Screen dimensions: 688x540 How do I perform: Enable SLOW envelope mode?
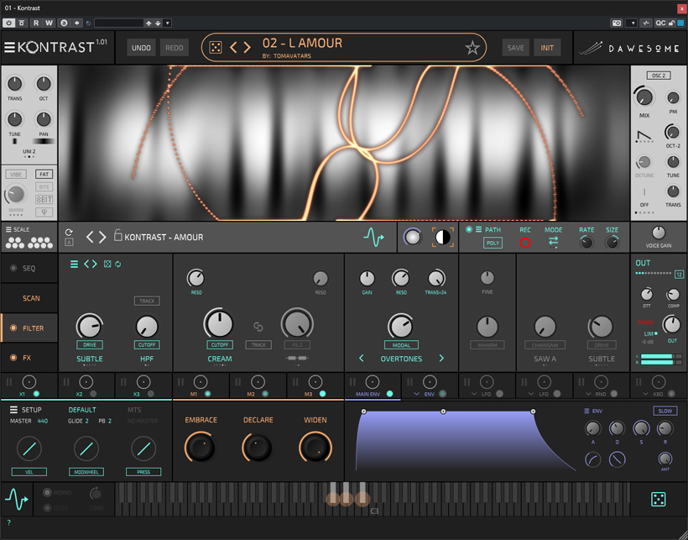pos(665,411)
